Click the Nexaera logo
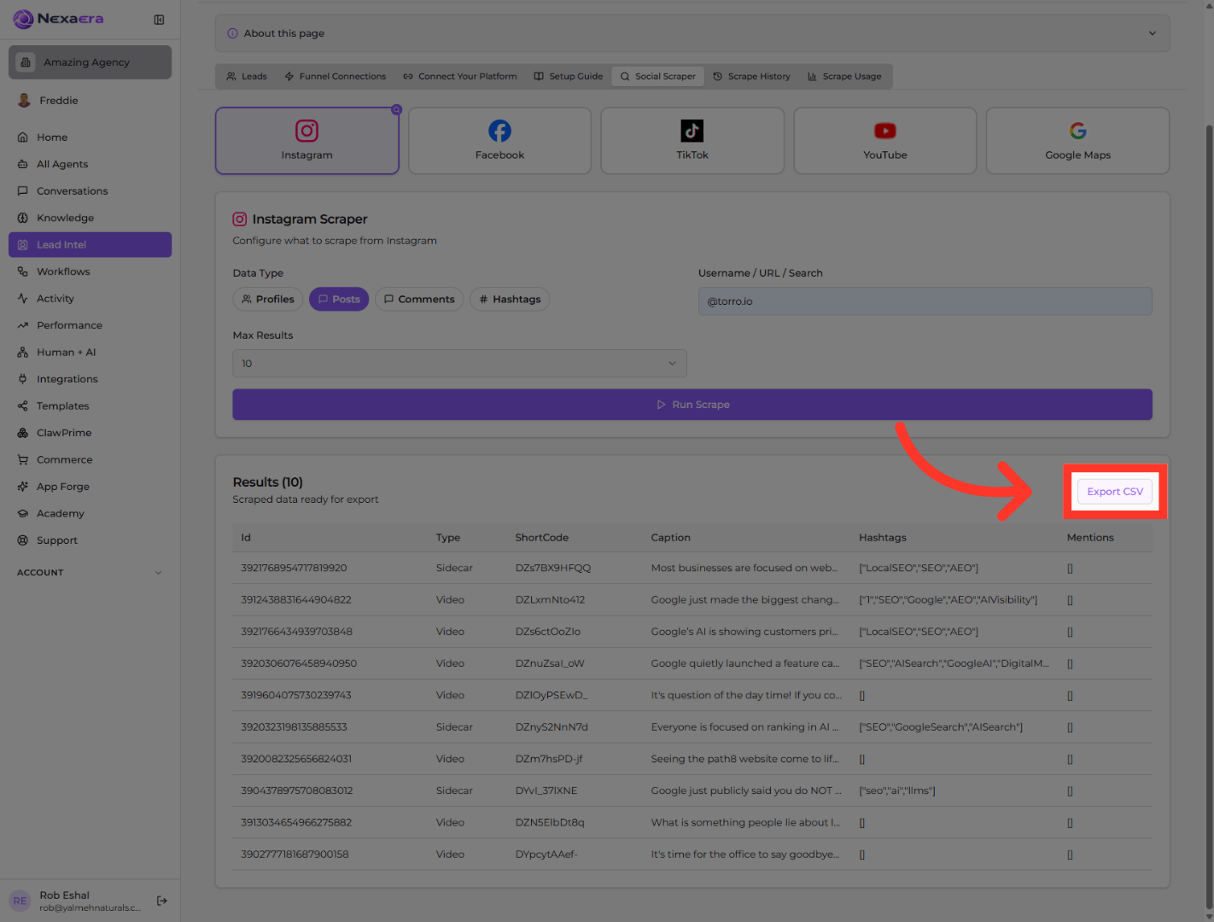Viewport: 1214px width, 922px height. pyautogui.click(x=58, y=19)
